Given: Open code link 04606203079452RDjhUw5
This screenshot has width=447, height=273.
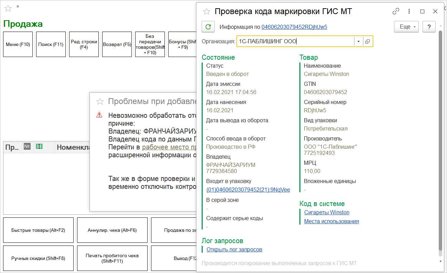Looking at the screenshot, I should click(294, 27).
